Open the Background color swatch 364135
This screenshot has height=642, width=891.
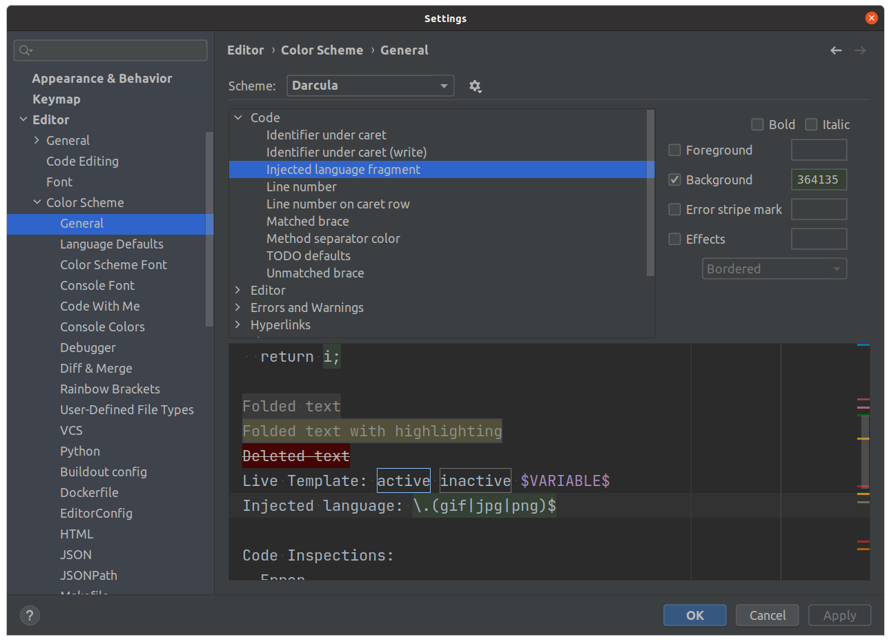coord(819,179)
